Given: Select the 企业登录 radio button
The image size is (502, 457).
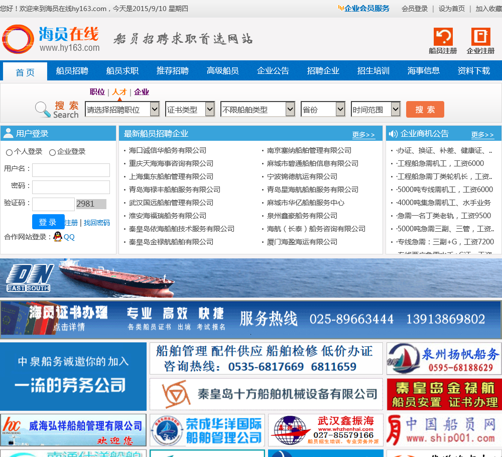Looking at the screenshot, I should [53, 152].
